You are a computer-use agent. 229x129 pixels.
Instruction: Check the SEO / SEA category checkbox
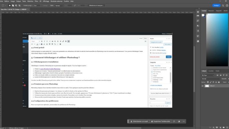pyautogui.click(x=152, y=74)
